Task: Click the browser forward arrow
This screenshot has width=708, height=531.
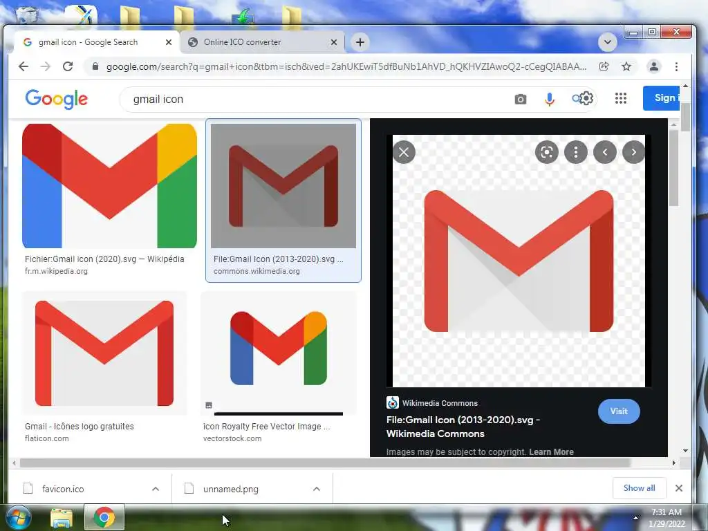Action: pos(46,67)
